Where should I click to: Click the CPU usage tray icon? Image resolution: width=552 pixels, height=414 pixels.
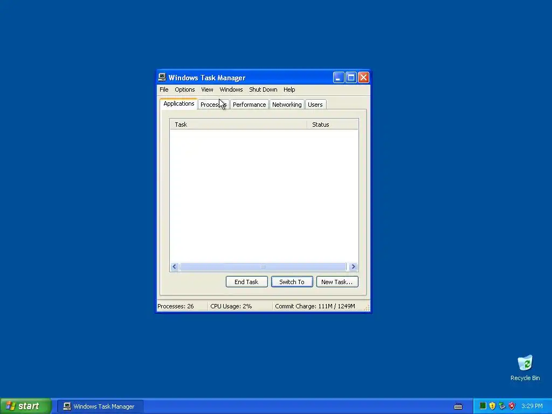pyautogui.click(x=482, y=406)
